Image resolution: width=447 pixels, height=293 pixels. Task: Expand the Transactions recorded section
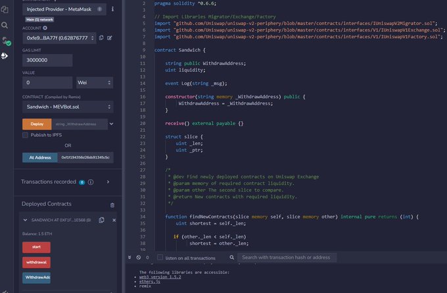[x=108, y=182]
